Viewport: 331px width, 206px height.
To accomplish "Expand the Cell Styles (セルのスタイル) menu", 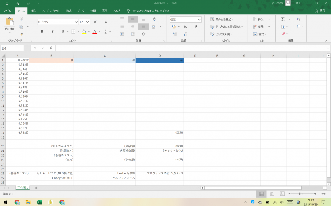I will [x=221, y=34].
